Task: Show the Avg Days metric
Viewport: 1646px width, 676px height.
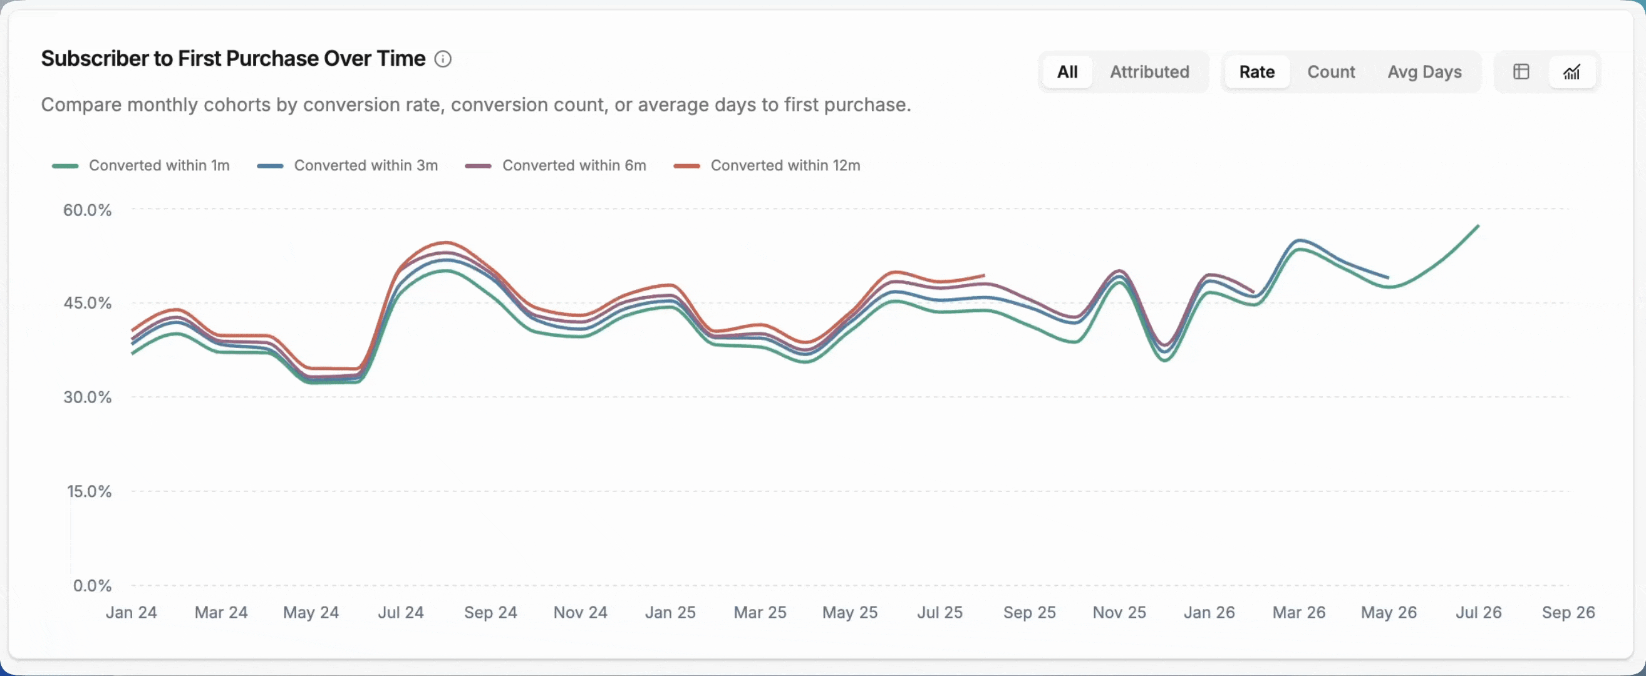Action: [1424, 71]
